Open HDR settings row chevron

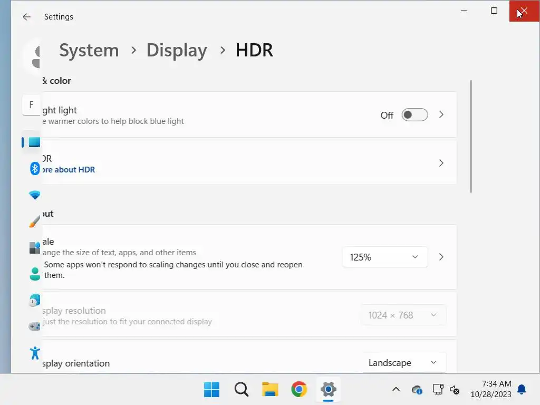click(x=441, y=163)
